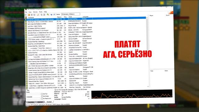Image resolution: width=199 pixels, height=112 pixels.
Task: Select the Last Alive | Alpha Testing server
Action: [x=35, y=26]
